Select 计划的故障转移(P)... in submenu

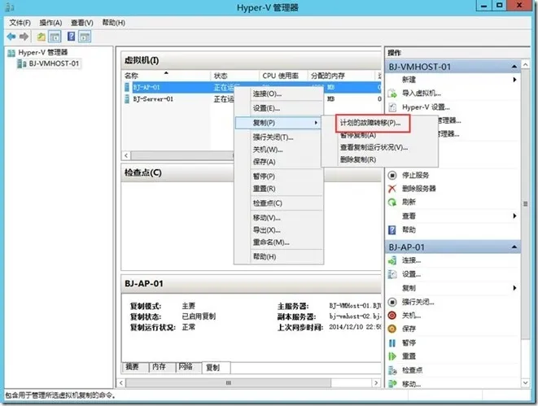click(x=372, y=123)
